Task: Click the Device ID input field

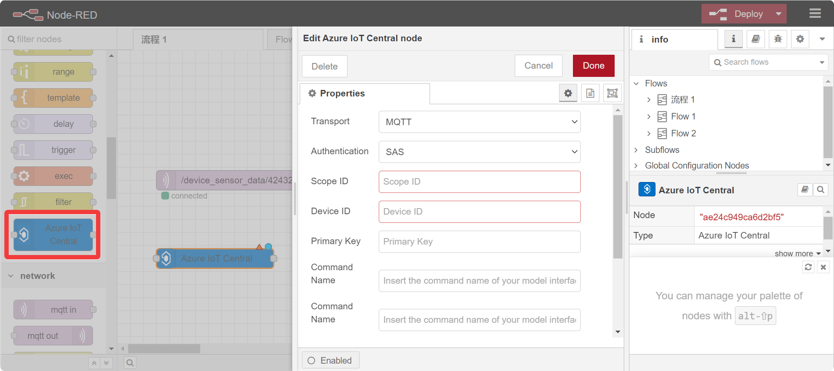Action: [480, 212]
